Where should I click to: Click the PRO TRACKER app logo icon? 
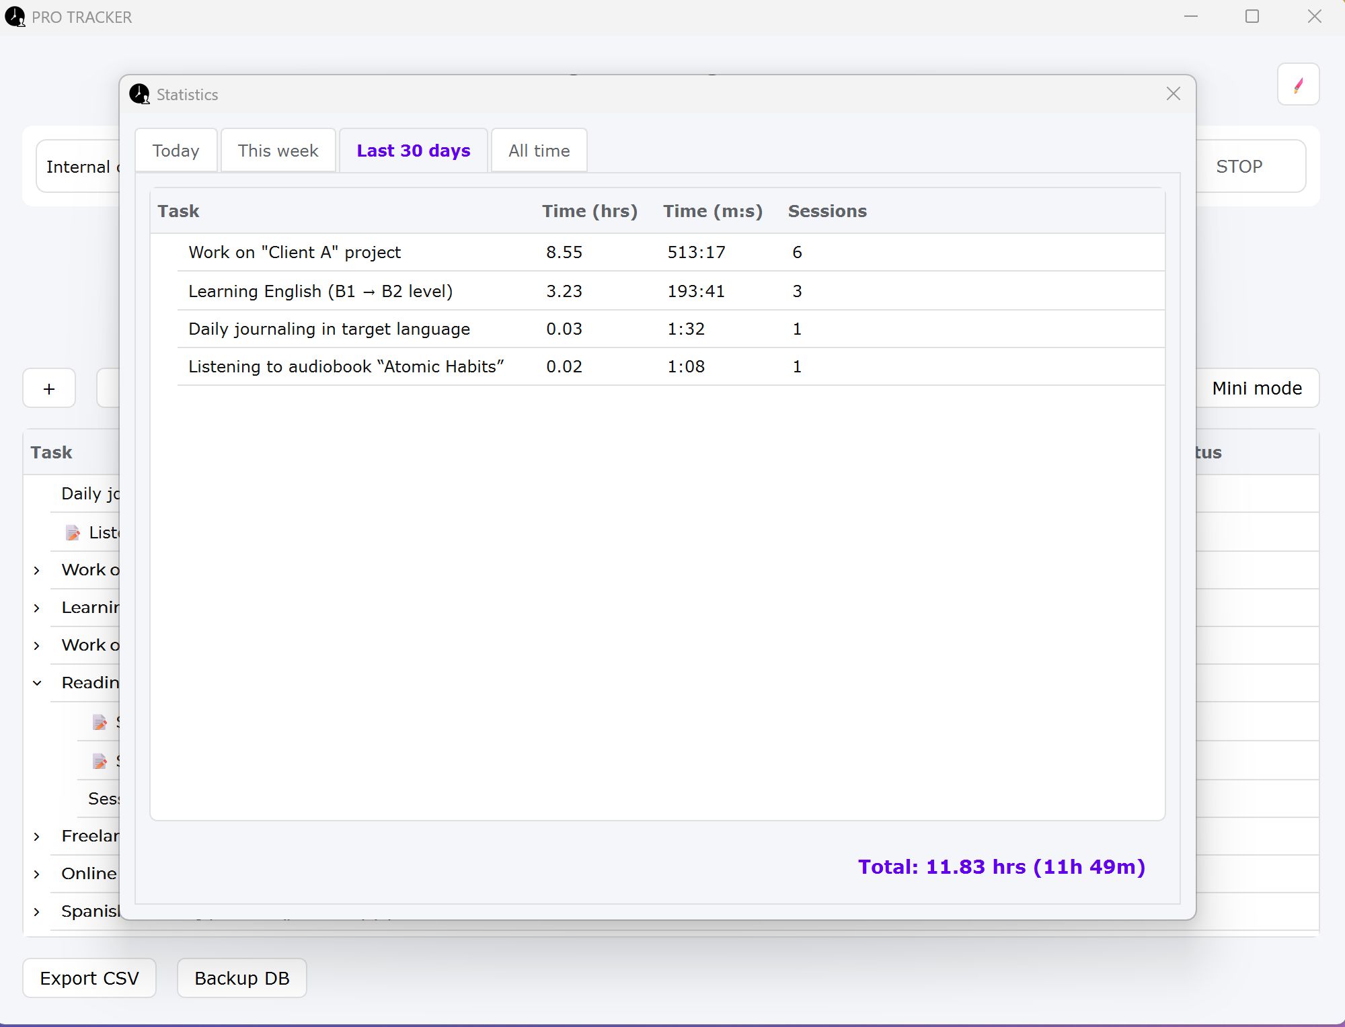15,17
